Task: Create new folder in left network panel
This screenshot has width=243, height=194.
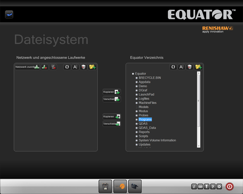Action: click(92, 67)
